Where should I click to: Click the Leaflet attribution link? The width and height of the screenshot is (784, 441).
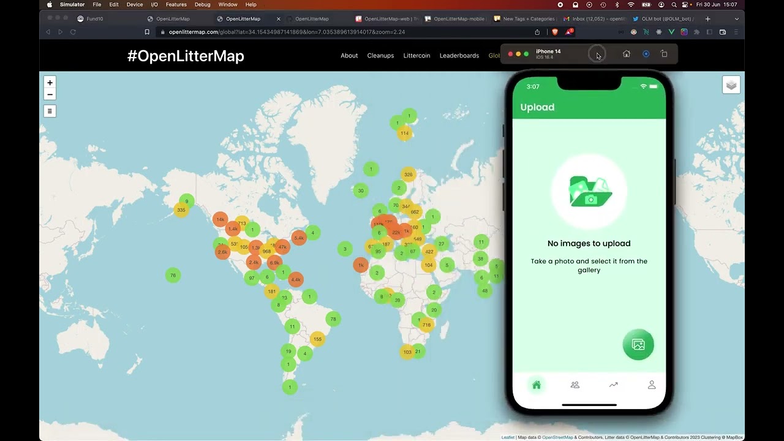[508, 437]
